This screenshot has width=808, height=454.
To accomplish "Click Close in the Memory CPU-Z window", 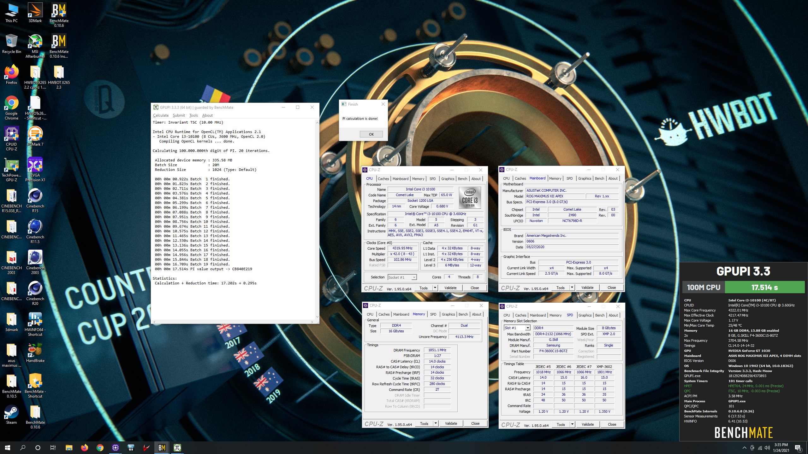I will [475, 423].
